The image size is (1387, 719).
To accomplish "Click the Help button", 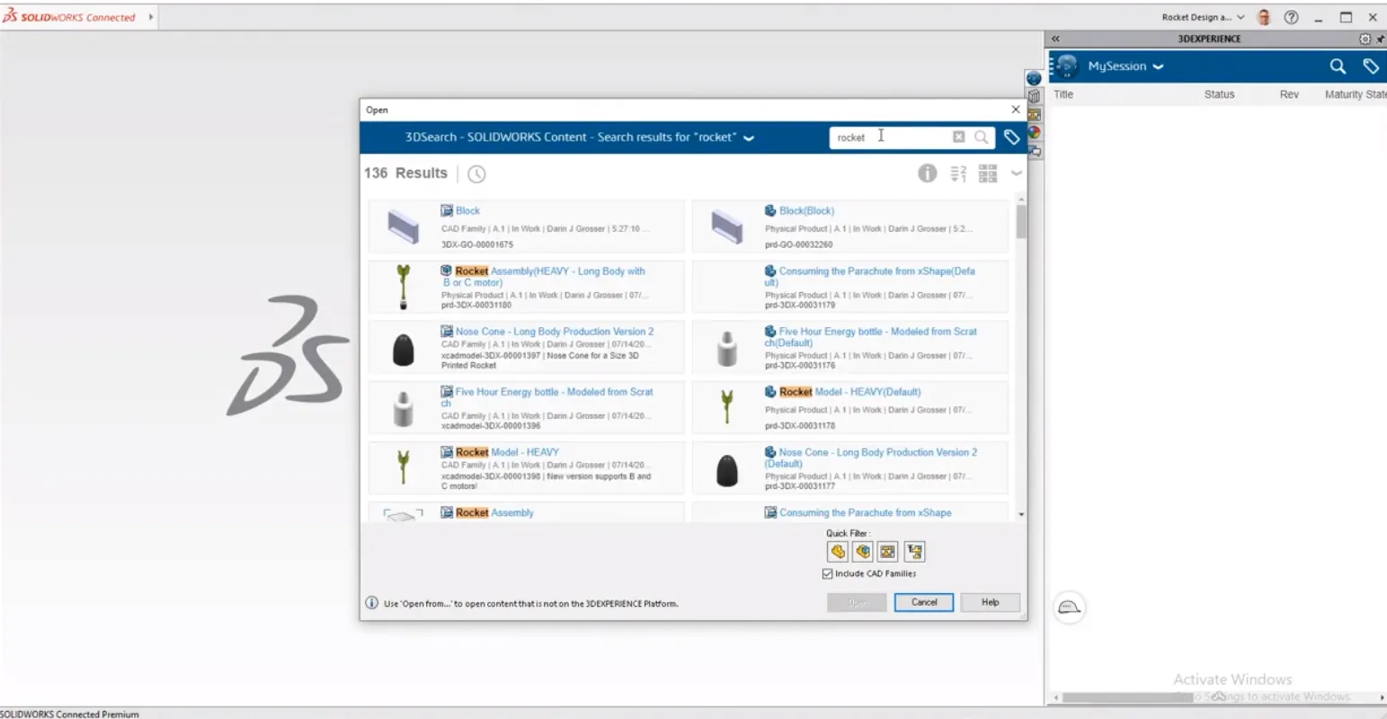I will click(x=990, y=602).
